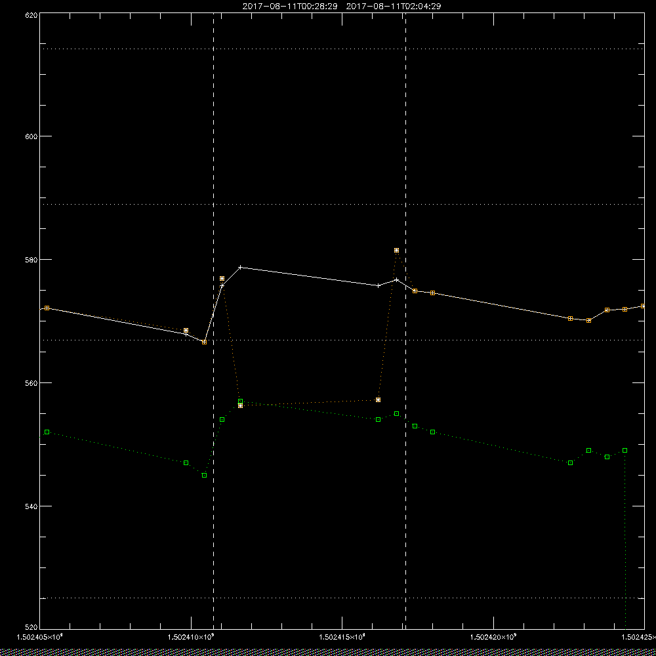Select the 600 y-axis label
This screenshot has width=656, height=656.
(31, 136)
